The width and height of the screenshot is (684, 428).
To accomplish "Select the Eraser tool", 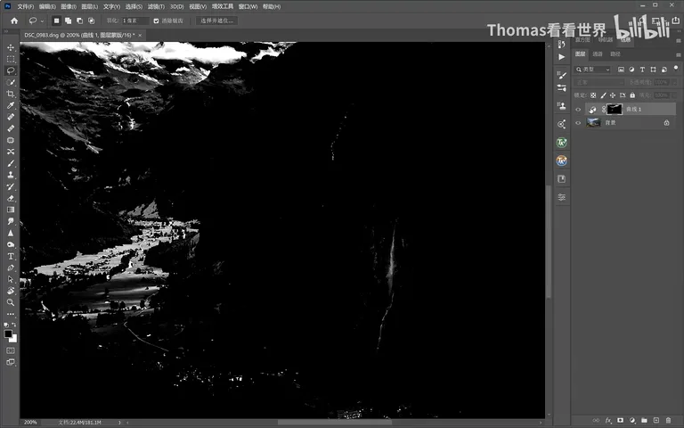I will coord(11,198).
